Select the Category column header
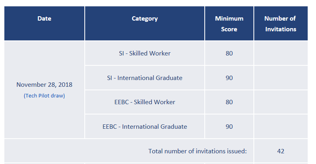This screenshot has height=164, width=316. click(x=145, y=19)
